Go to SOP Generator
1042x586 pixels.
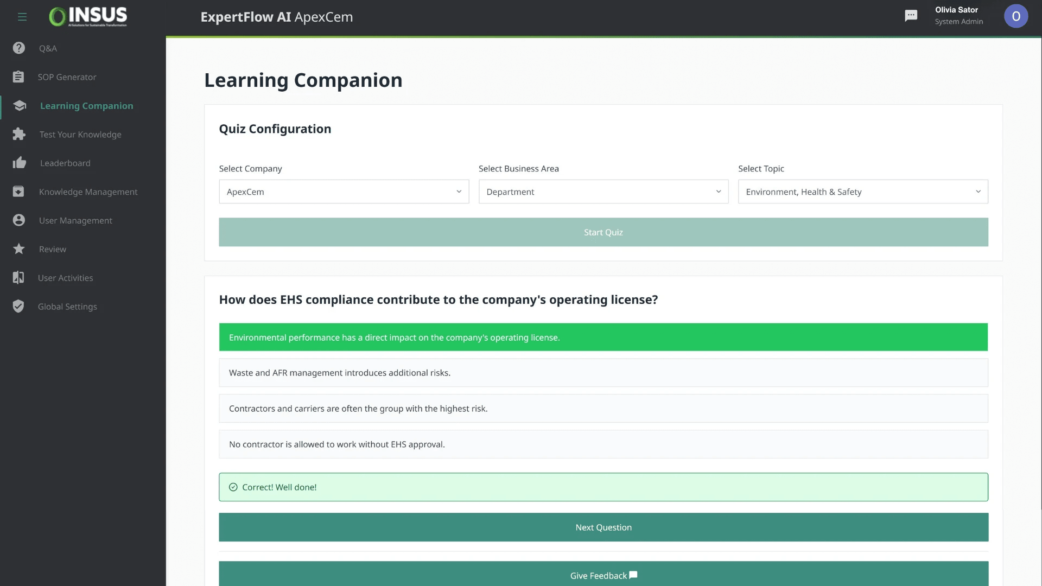point(67,77)
